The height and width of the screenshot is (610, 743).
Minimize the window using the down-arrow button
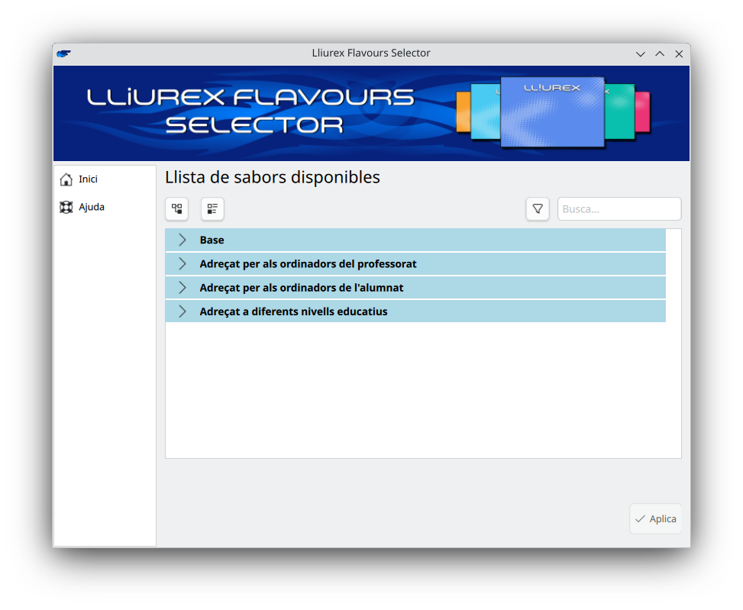[641, 53]
